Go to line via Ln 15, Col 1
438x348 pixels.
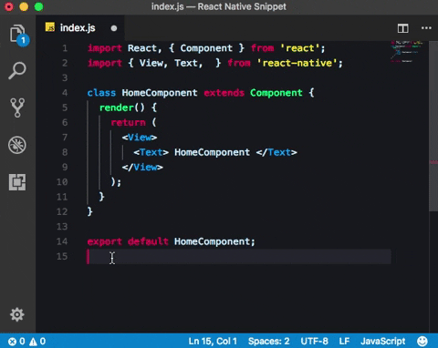tap(213, 342)
